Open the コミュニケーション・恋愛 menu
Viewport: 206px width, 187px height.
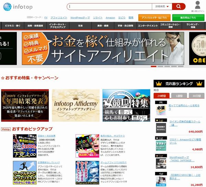click(170, 26)
